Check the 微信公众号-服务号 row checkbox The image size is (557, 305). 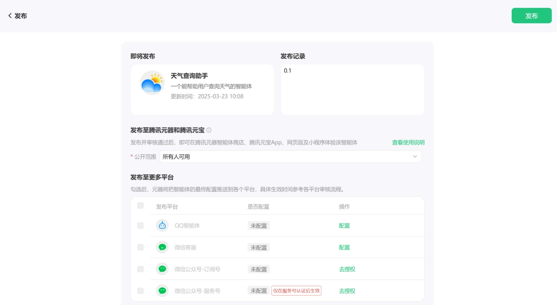coord(140,291)
